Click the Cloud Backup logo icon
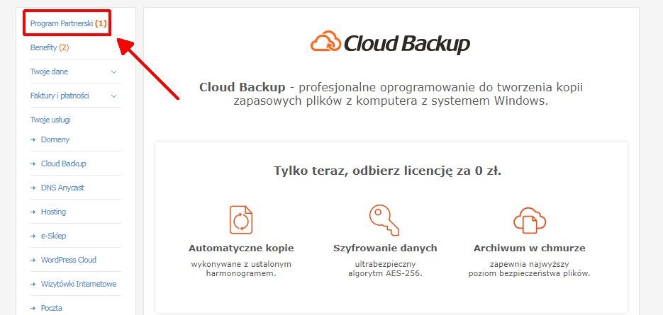This screenshot has height=315, width=663. (x=326, y=41)
